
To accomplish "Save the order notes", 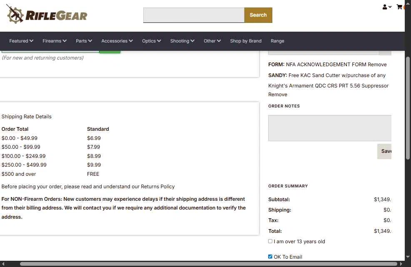I will coord(384,151).
